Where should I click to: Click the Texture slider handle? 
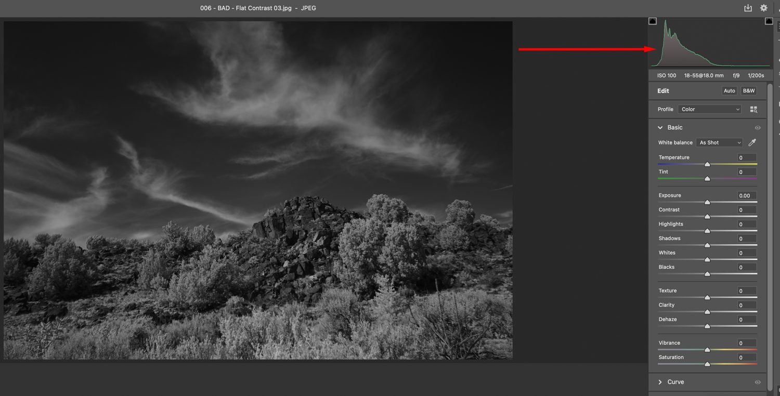pyautogui.click(x=707, y=298)
